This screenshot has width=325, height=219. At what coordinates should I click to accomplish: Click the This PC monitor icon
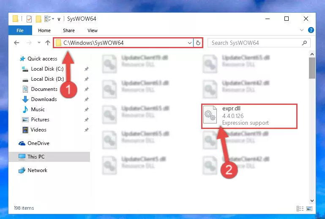point(22,157)
